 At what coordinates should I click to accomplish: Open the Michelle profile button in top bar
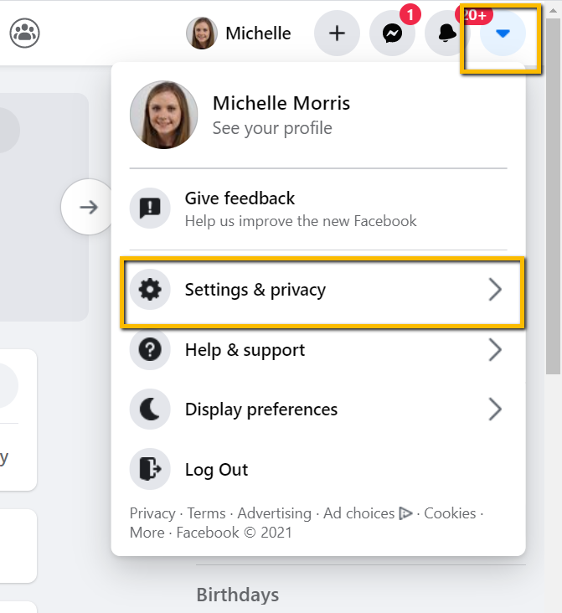[x=239, y=33]
